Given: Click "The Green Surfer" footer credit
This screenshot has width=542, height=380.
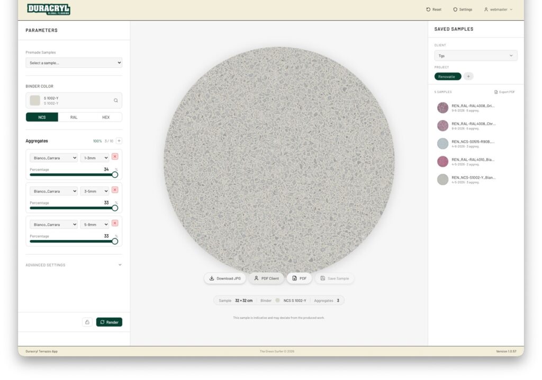Looking at the screenshot, I should 277,351.
